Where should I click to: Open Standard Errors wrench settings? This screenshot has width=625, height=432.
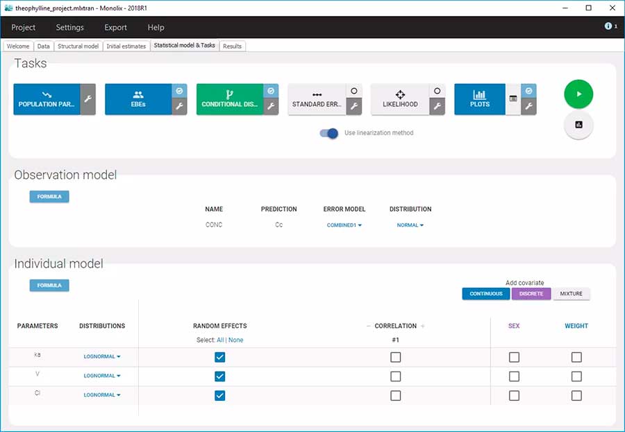[x=353, y=107]
